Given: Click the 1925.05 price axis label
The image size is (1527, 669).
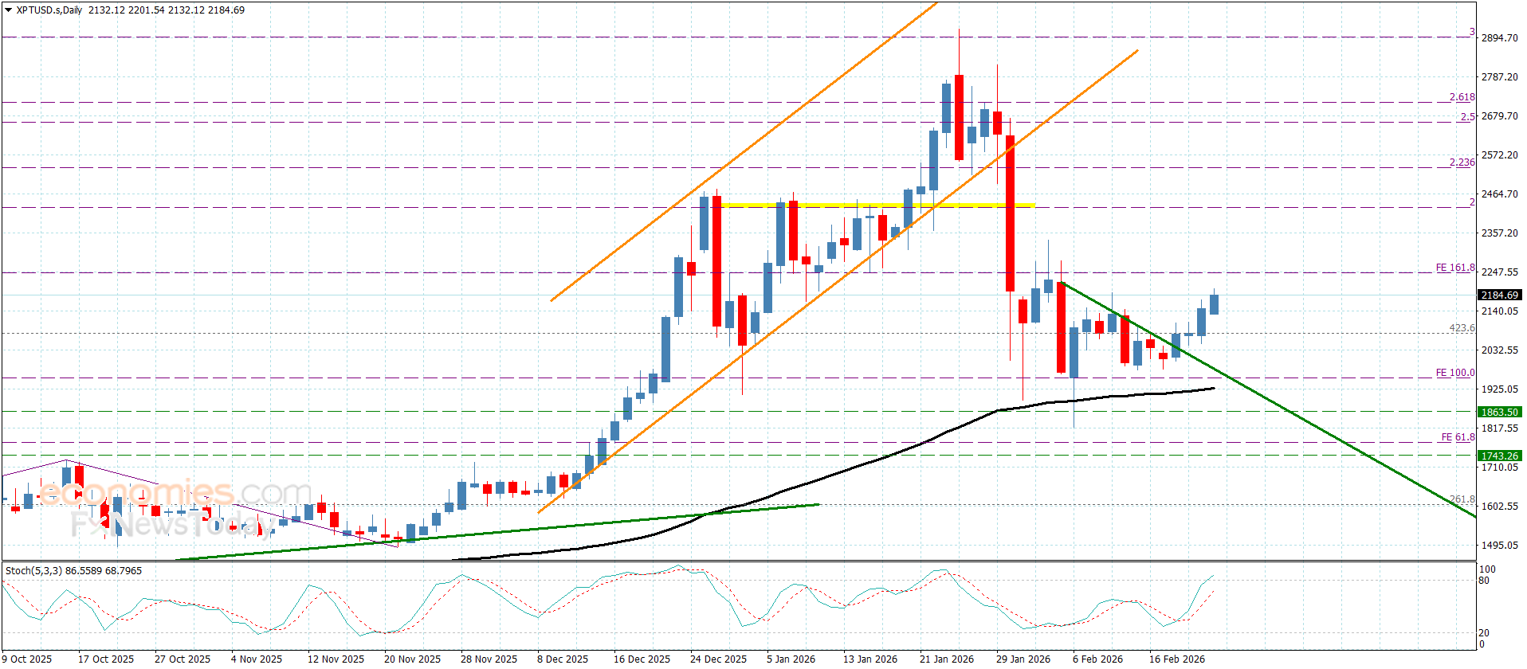Looking at the screenshot, I should tap(1499, 389).
